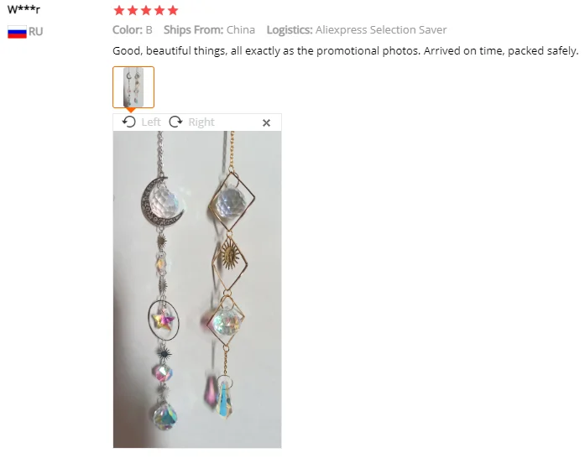Click the enlarged suncatcher photo
Viewport: 585px width, 458px height.
(x=197, y=289)
